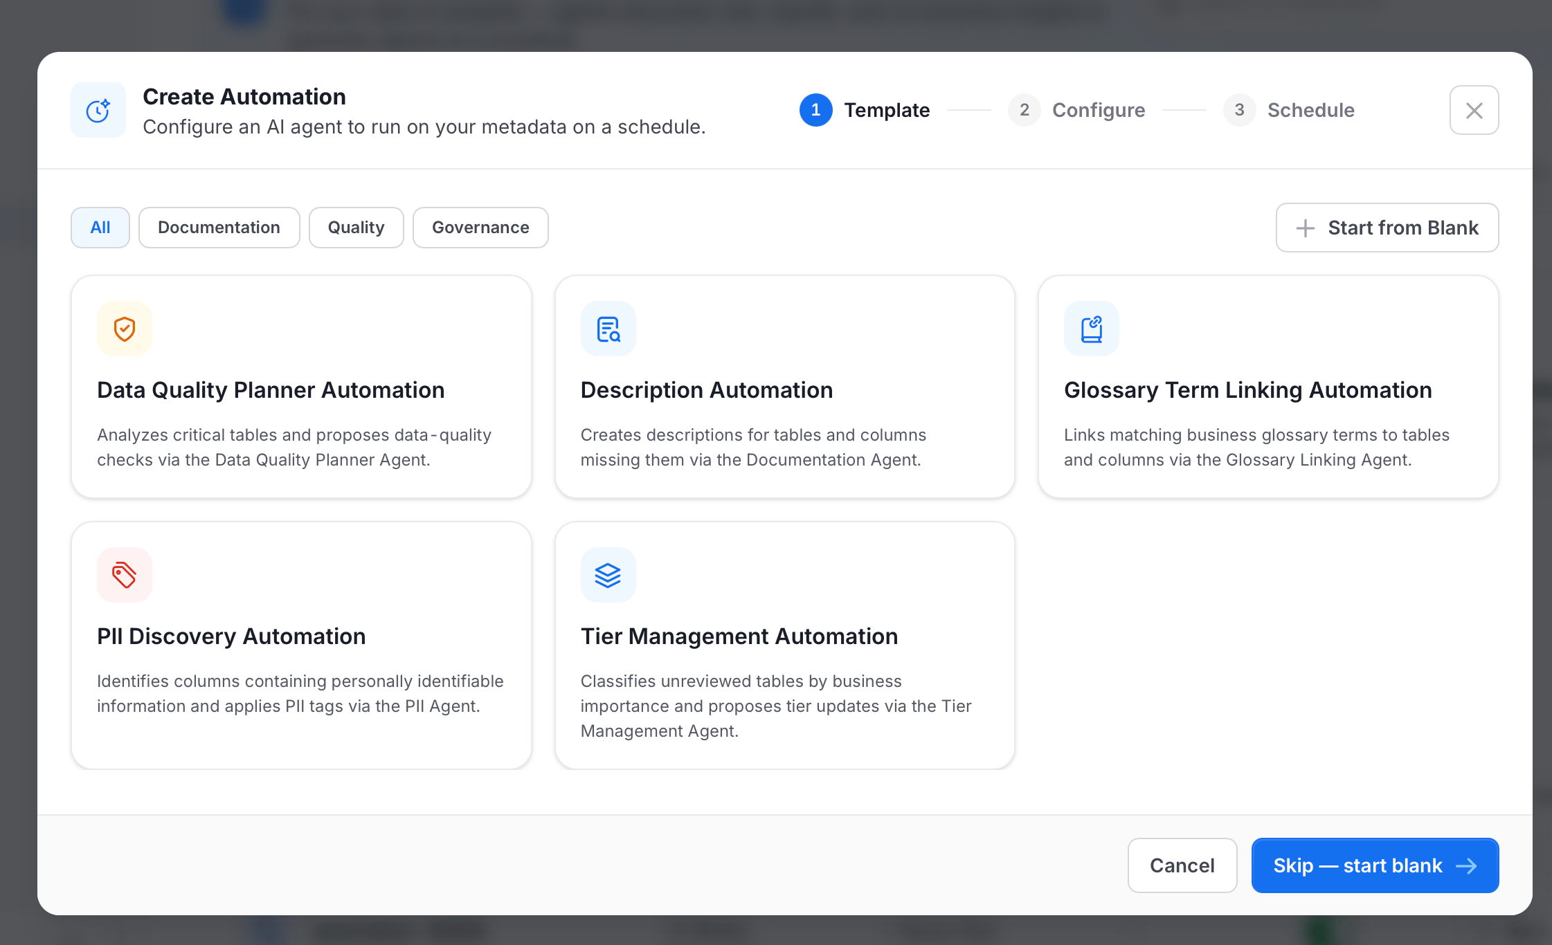Close the Create Automation dialog
The height and width of the screenshot is (945, 1552).
[1474, 110]
